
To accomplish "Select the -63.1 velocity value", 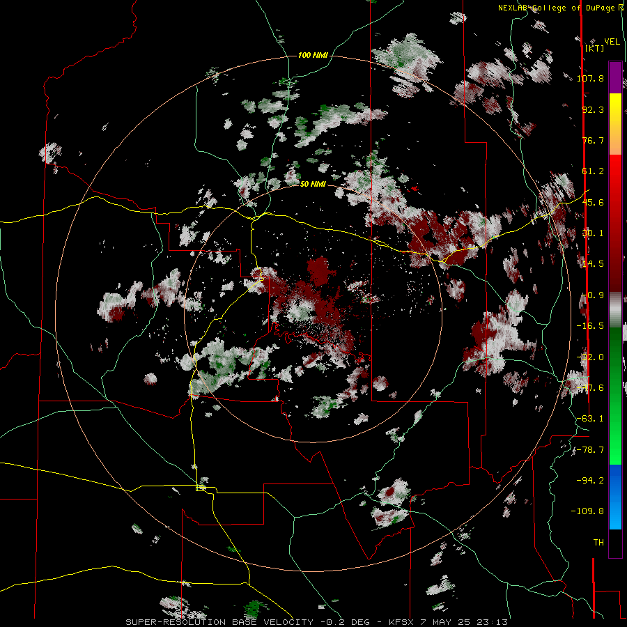I will coord(591,419).
